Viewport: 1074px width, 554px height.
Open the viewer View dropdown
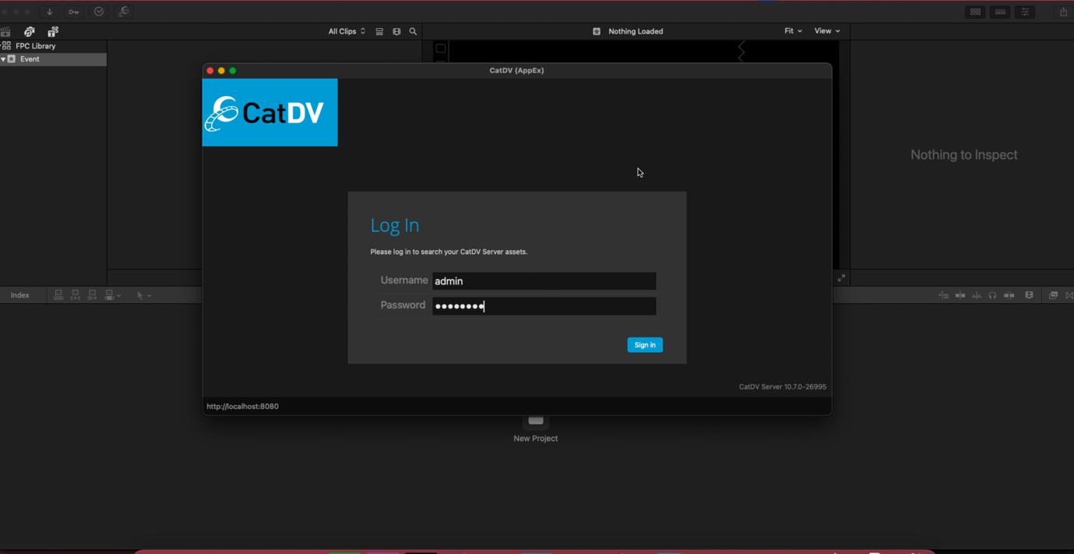coord(827,31)
